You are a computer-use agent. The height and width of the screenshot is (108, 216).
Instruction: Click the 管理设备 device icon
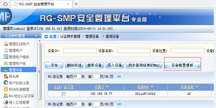click(6, 70)
